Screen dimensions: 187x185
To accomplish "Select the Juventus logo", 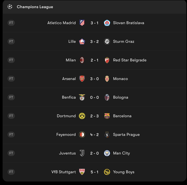I will (82, 153).
